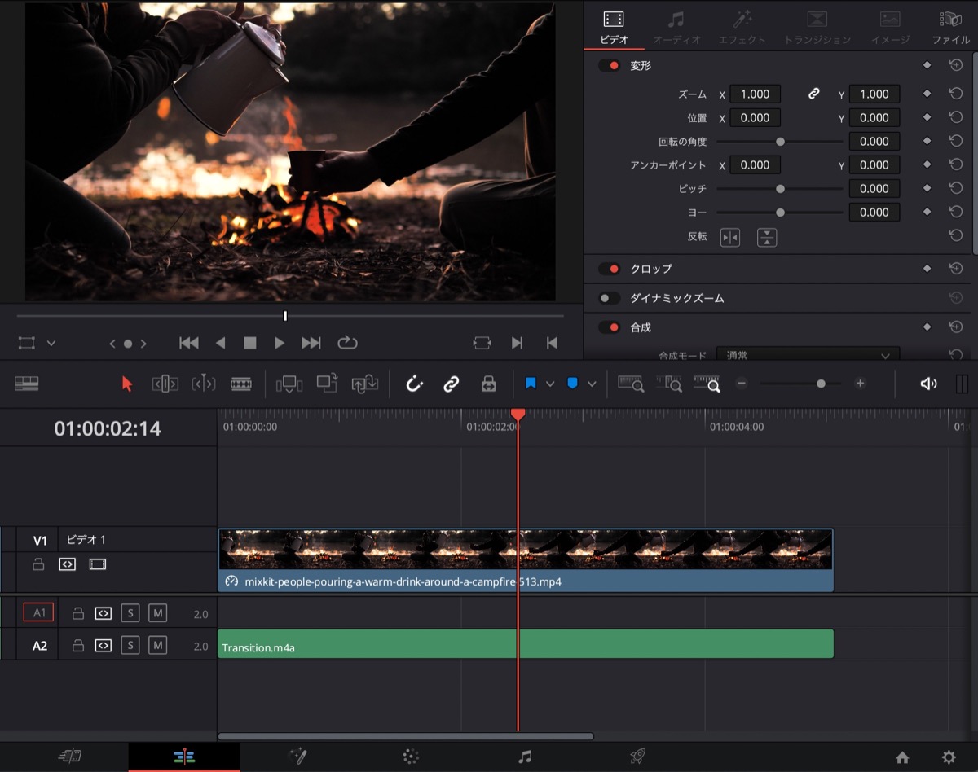The width and height of the screenshot is (978, 772).
Task: Play the timeline forward
Action: pyautogui.click(x=280, y=343)
